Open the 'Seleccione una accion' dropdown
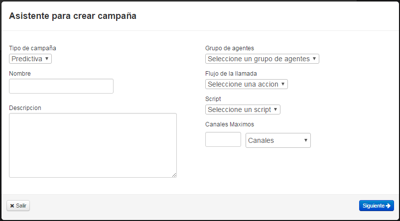 click(x=246, y=84)
